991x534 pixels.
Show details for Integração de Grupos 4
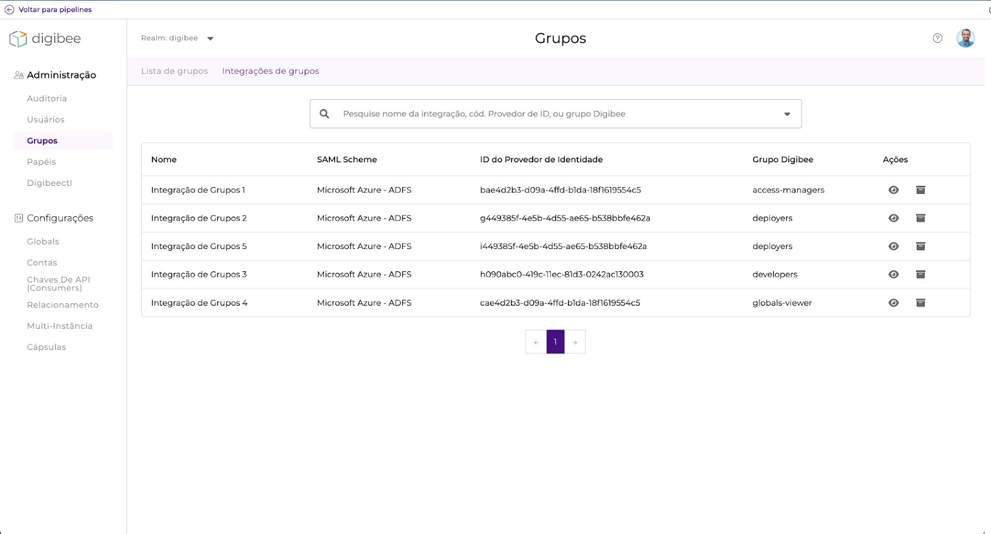(x=893, y=303)
